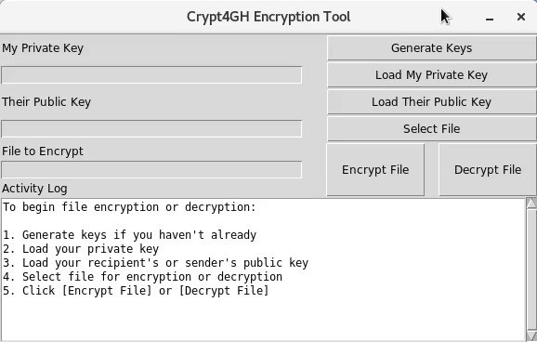This screenshot has width=537, height=342.
Task: Click into the Their Public Key field
Action: 151,128
